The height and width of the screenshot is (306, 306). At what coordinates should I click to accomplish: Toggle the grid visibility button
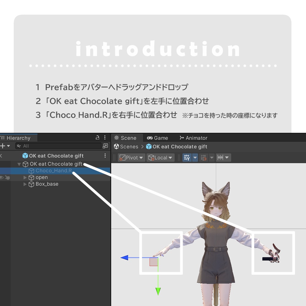tap(187, 158)
